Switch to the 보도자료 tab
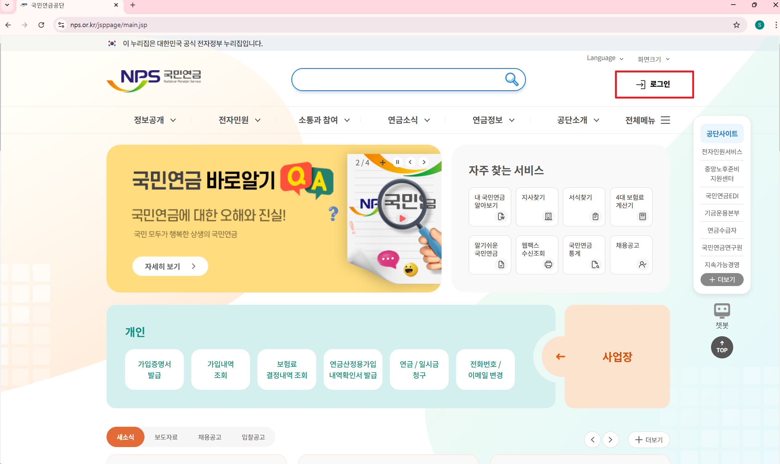This screenshot has height=464, width=780. [166, 437]
